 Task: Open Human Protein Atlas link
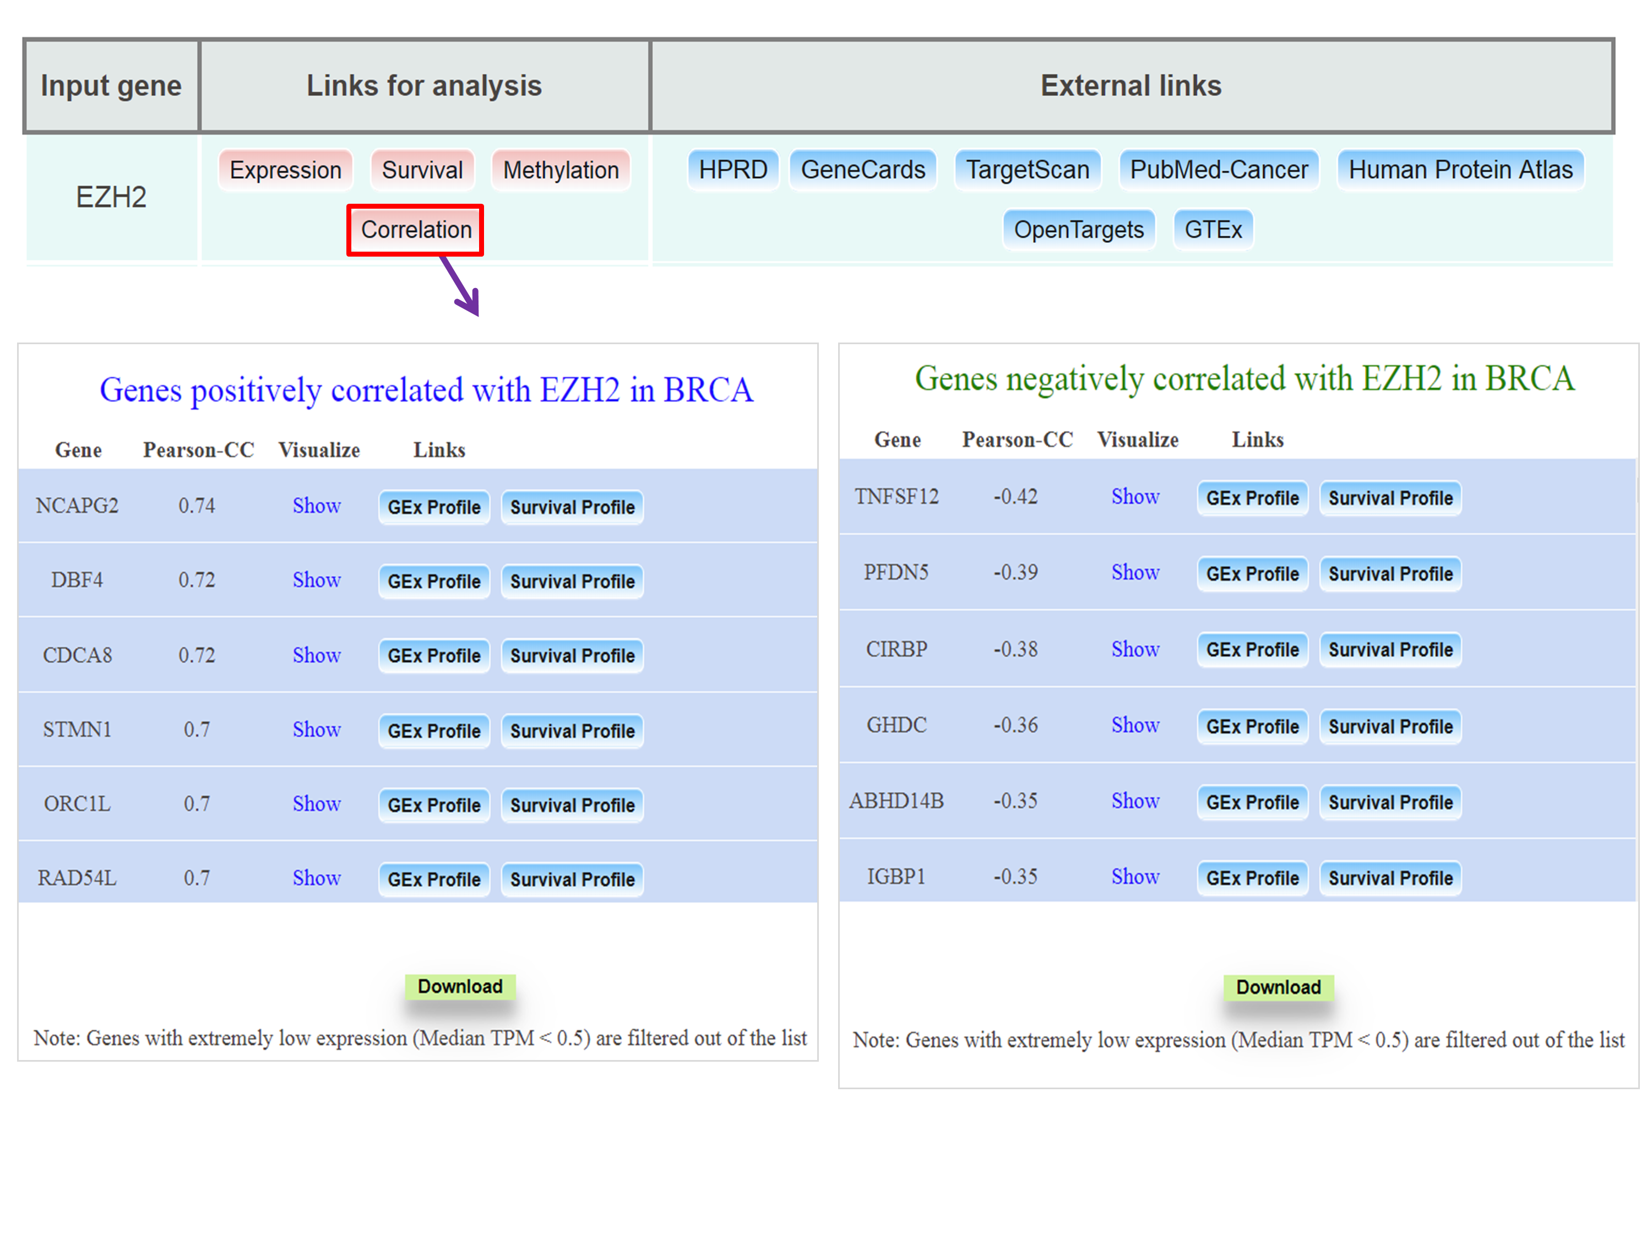pyautogui.click(x=1460, y=170)
